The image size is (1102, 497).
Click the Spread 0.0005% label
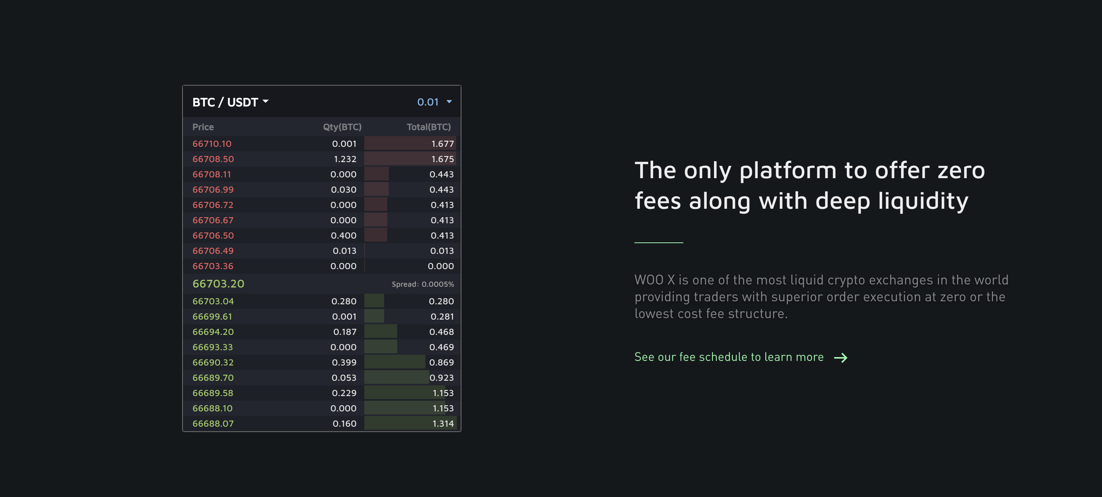(x=423, y=283)
